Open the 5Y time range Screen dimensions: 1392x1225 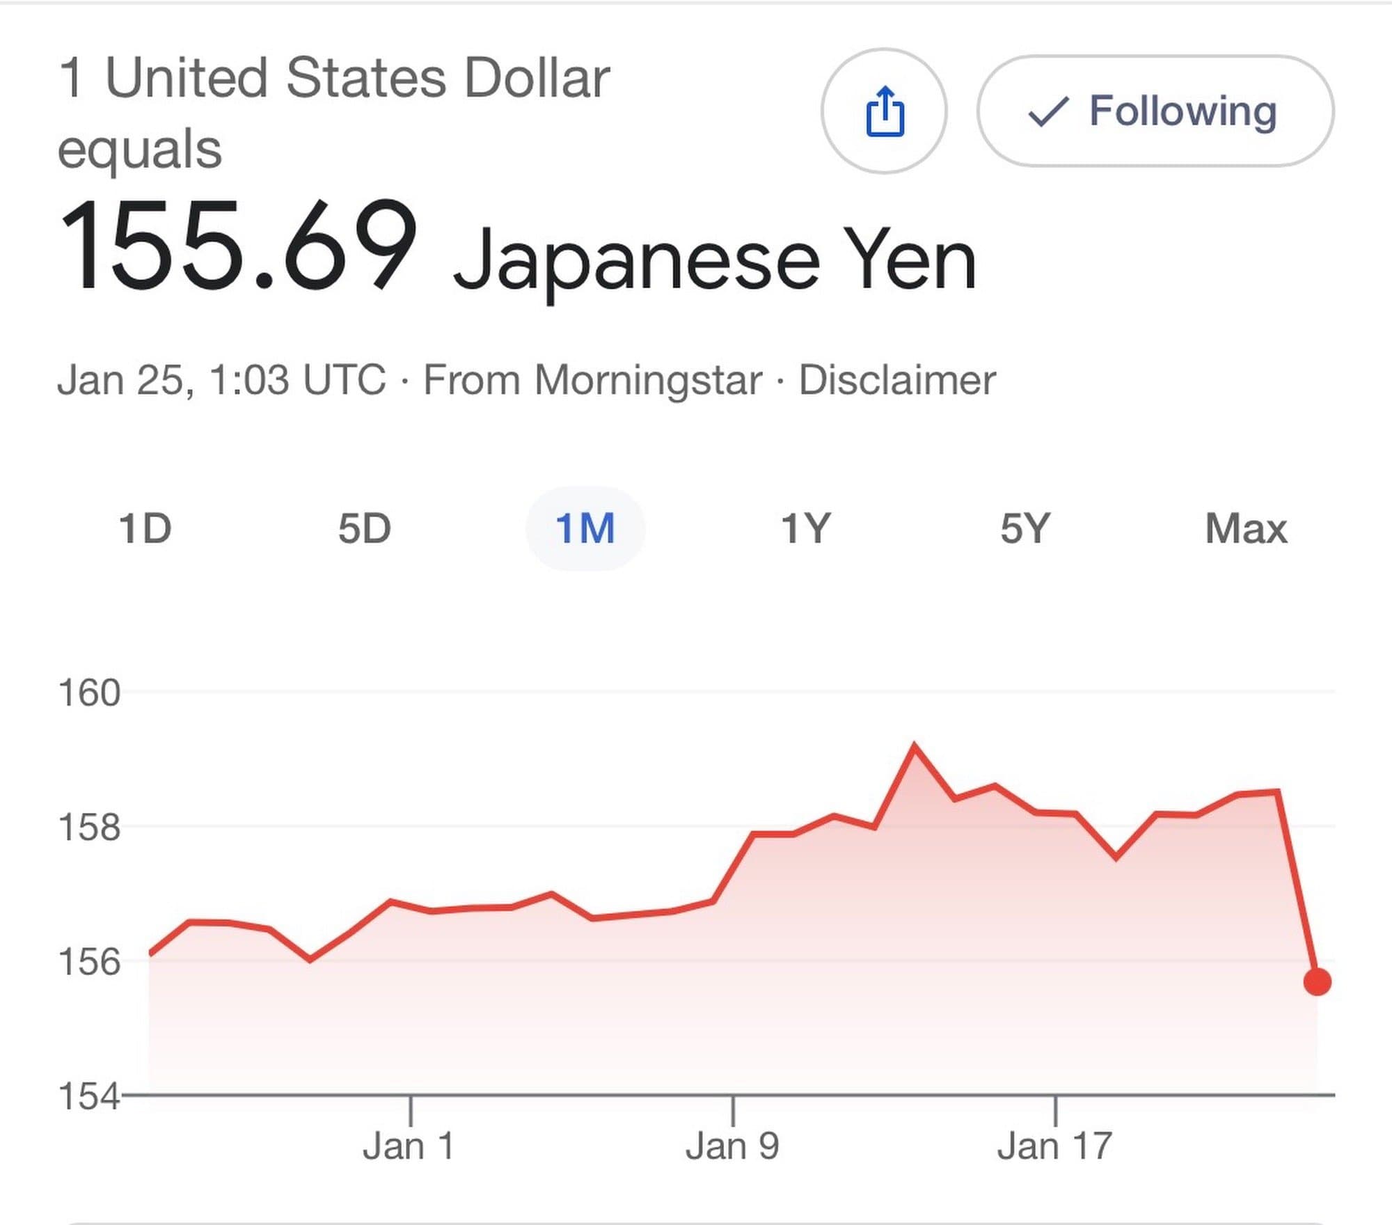click(1025, 528)
